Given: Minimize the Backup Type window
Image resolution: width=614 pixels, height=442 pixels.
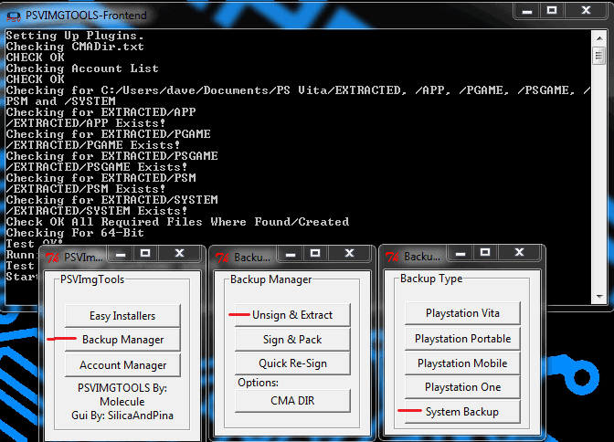Looking at the screenshot, I should pyautogui.click(x=460, y=253).
